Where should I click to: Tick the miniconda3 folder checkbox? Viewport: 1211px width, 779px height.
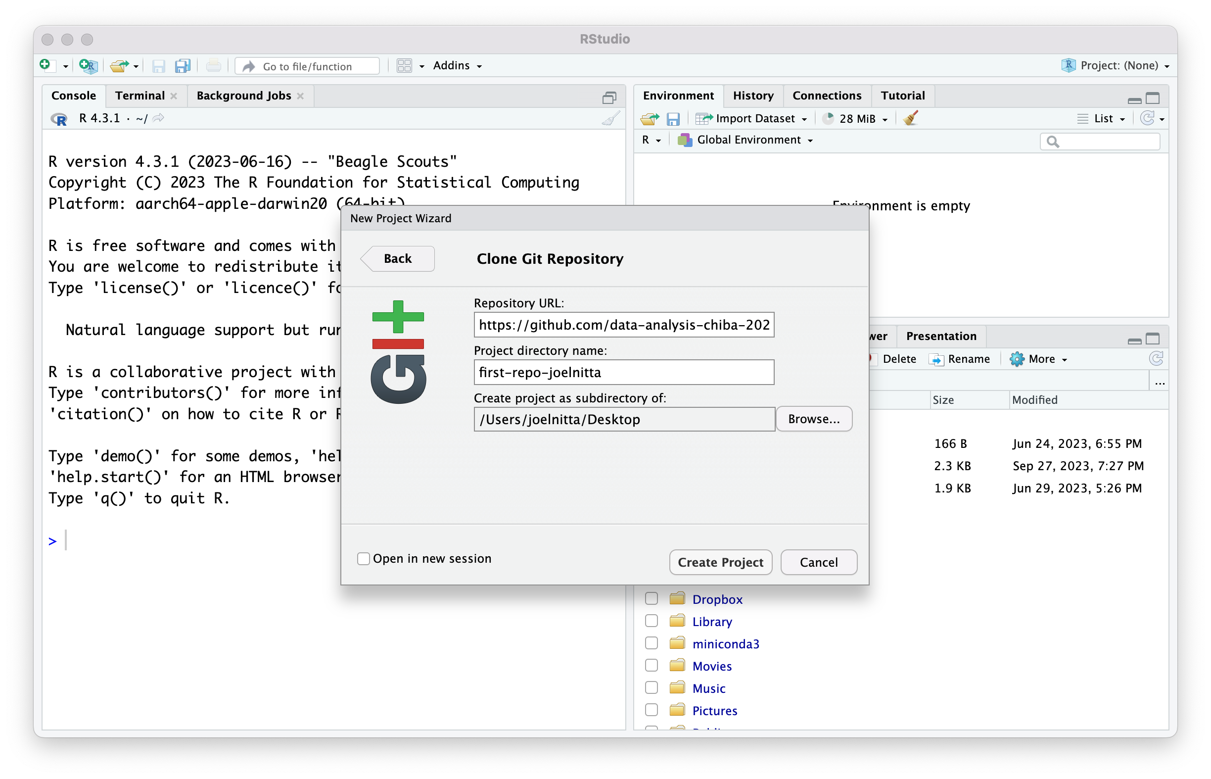652,643
